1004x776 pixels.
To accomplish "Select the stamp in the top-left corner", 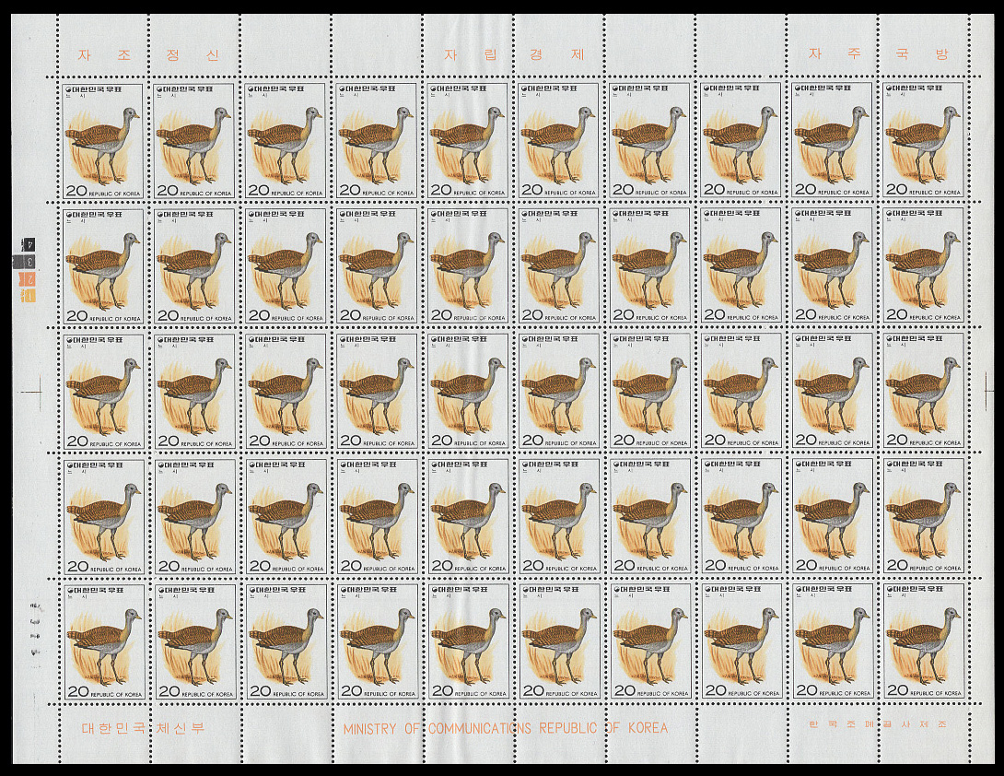I will click(x=104, y=140).
